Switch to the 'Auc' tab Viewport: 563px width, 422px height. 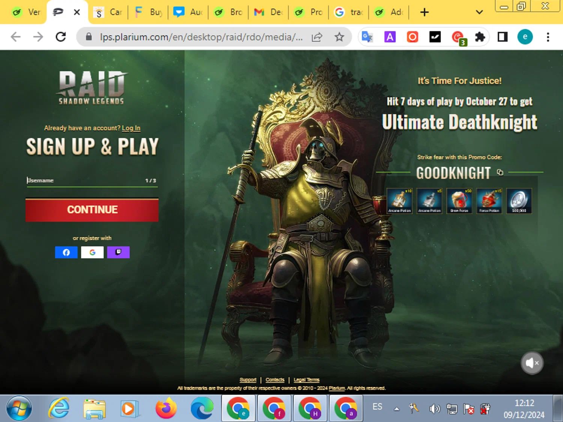[x=188, y=12]
